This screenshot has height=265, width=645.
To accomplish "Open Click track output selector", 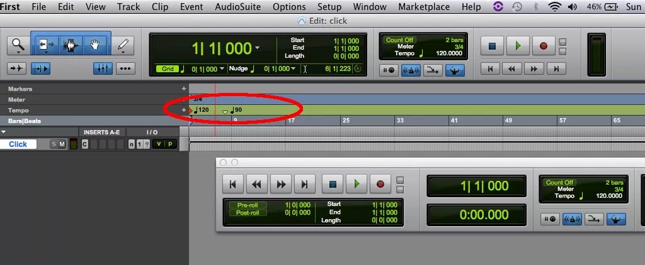I will (139, 144).
